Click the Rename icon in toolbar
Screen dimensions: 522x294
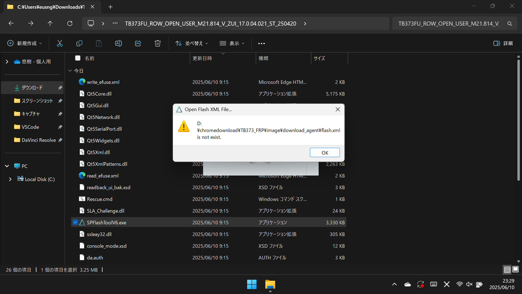(x=119, y=43)
